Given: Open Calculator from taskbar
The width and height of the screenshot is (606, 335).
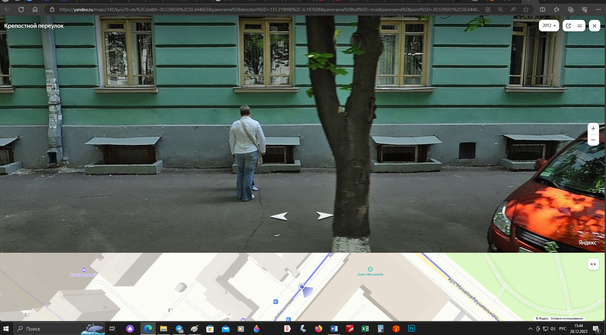Looking at the screenshot, I should tap(381, 329).
